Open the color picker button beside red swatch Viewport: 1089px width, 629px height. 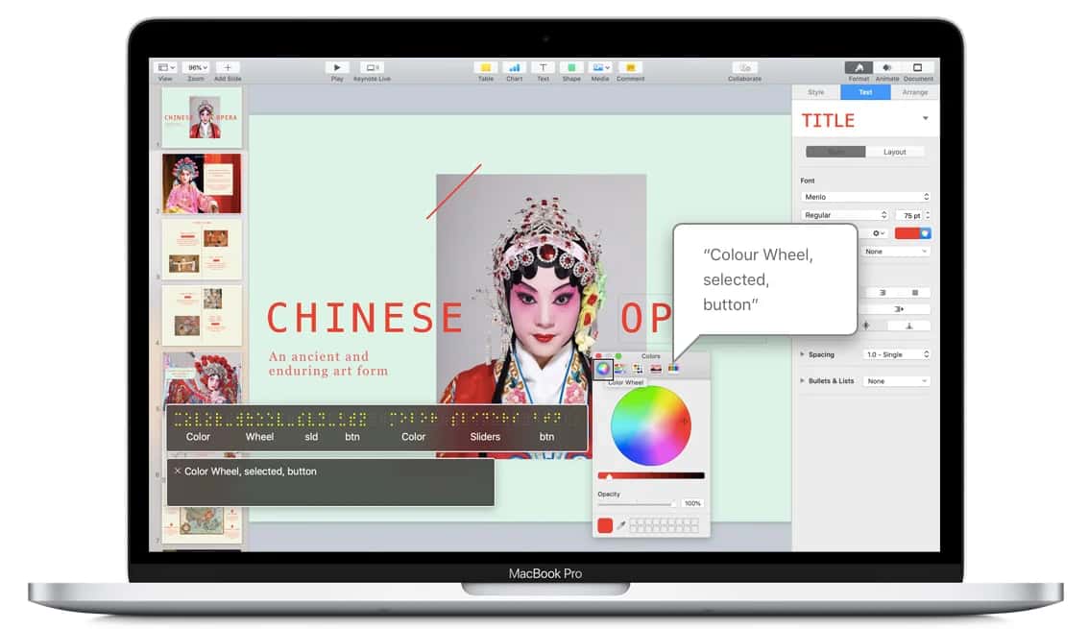coord(925,233)
